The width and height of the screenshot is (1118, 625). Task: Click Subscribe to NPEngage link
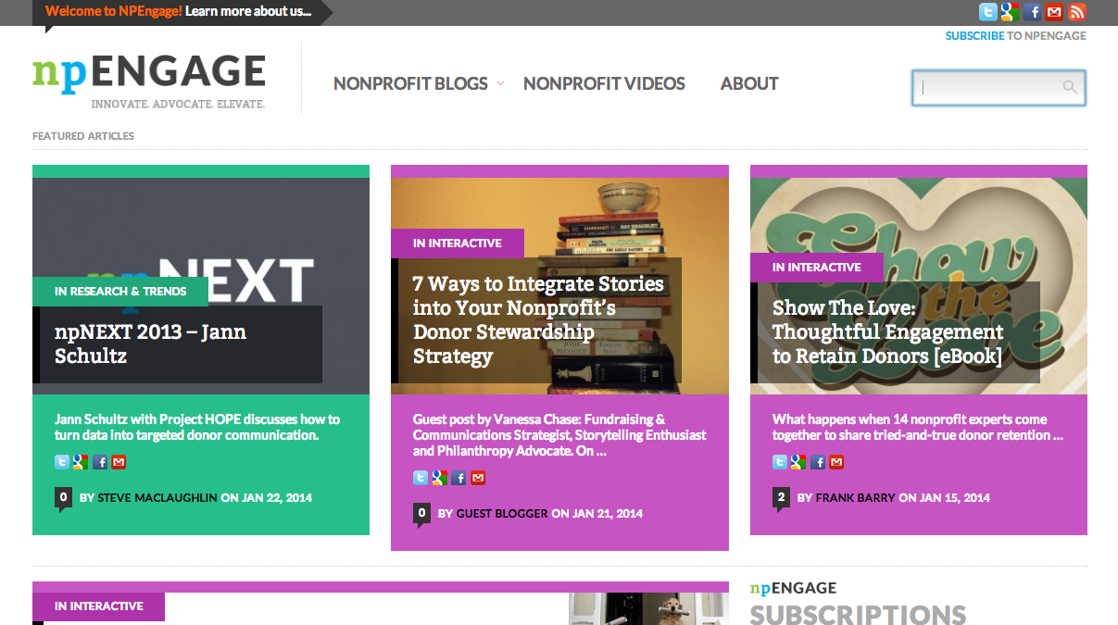[1015, 36]
